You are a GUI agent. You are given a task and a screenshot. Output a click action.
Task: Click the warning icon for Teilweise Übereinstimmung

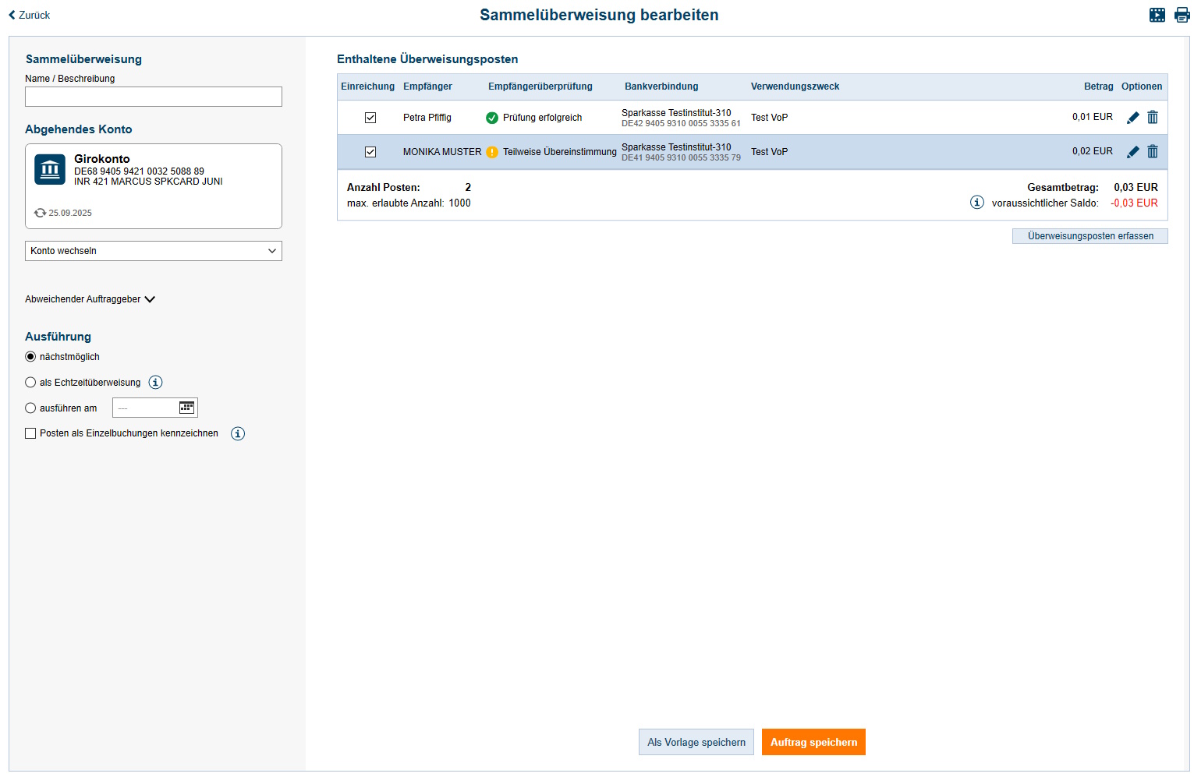pyautogui.click(x=492, y=152)
